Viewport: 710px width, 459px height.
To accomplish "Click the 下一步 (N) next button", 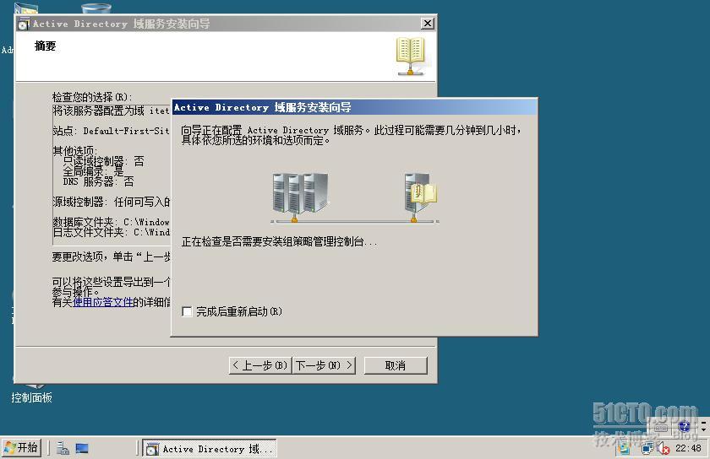I will pos(324,365).
